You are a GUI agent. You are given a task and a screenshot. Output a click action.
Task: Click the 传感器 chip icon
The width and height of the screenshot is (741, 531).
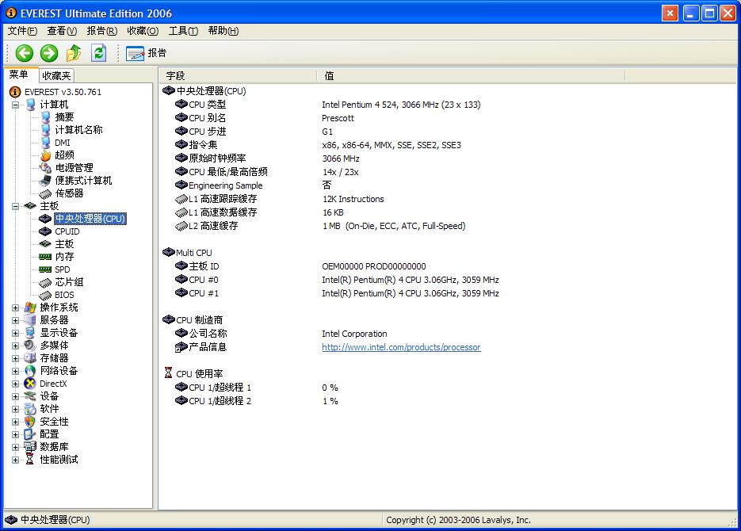(45, 193)
